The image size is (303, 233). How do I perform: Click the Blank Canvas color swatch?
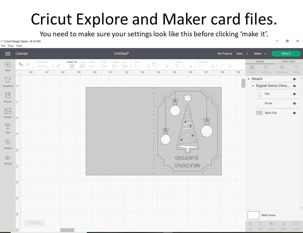coord(253,215)
